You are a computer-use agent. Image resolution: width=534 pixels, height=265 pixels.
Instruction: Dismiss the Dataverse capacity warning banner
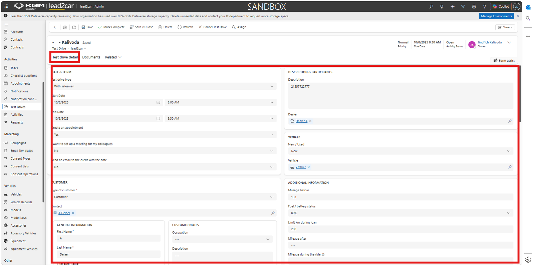pyautogui.click(x=518, y=16)
